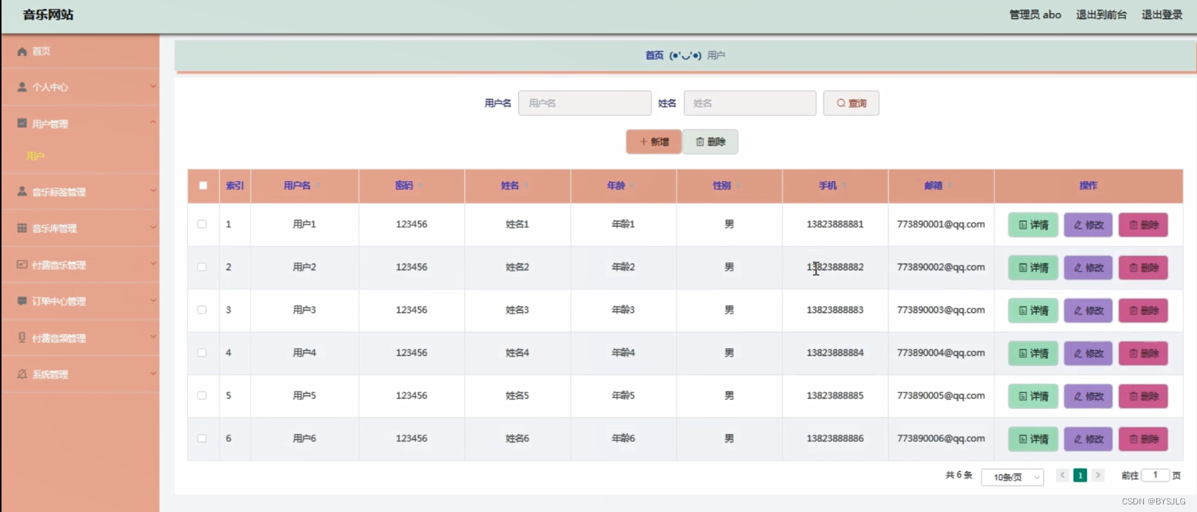
Task: Sort by the 性别 column arrows
Action: [x=739, y=186]
